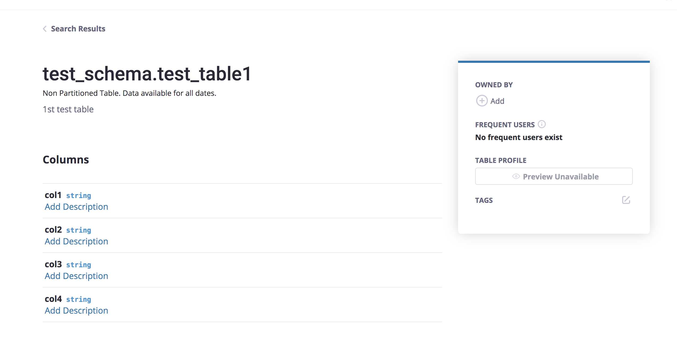Select the col1 column row name
This screenshot has height=353, width=677.
click(53, 195)
